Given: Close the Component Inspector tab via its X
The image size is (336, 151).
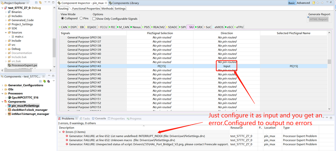Looking at the screenshot, I should point(106,3).
